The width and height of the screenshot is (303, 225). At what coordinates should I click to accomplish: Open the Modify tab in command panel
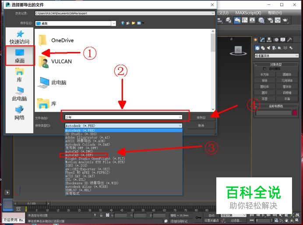click(262, 40)
